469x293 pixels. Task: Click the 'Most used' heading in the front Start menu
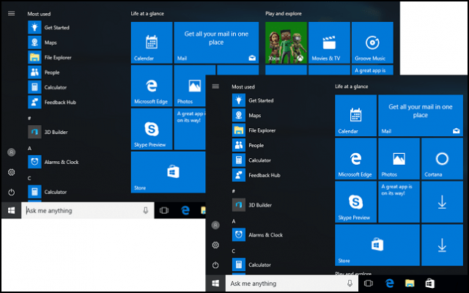coord(243,87)
